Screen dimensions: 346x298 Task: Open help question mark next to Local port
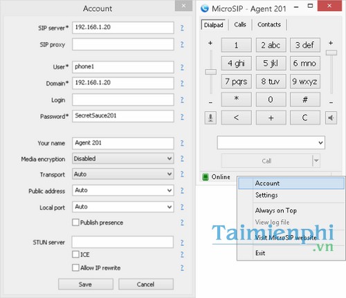coord(182,207)
